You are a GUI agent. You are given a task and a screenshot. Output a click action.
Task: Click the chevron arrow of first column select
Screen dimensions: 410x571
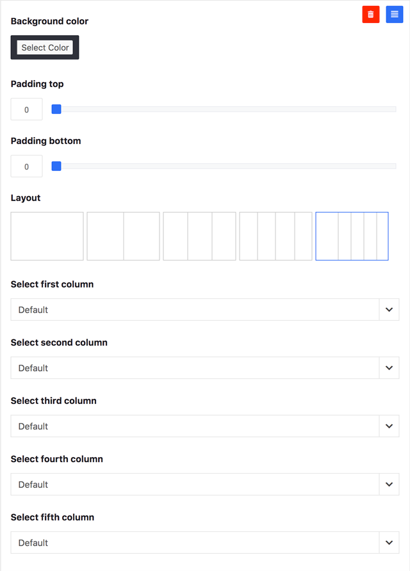(x=389, y=310)
